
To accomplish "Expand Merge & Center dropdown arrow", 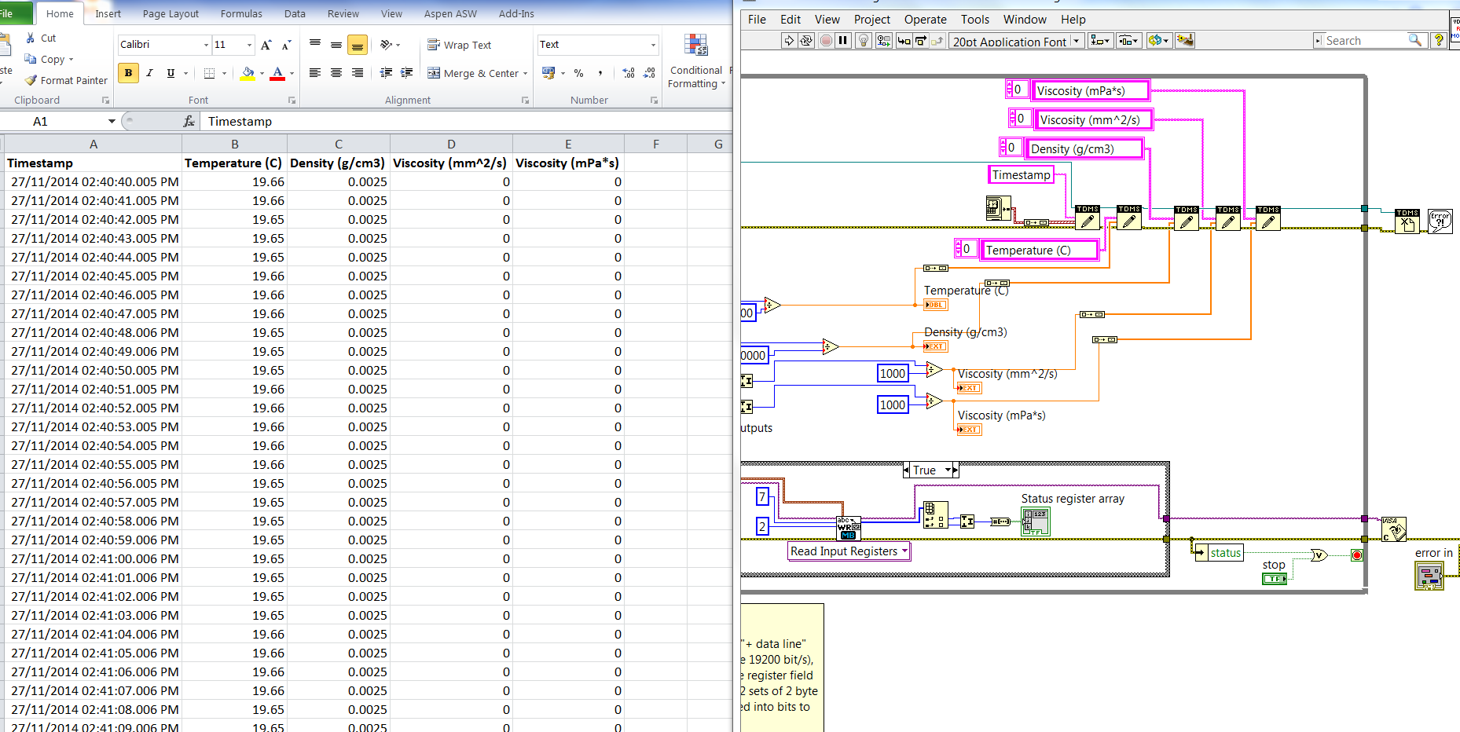I will coord(525,74).
